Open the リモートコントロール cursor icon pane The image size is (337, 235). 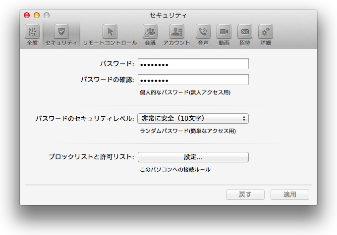pos(110,35)
